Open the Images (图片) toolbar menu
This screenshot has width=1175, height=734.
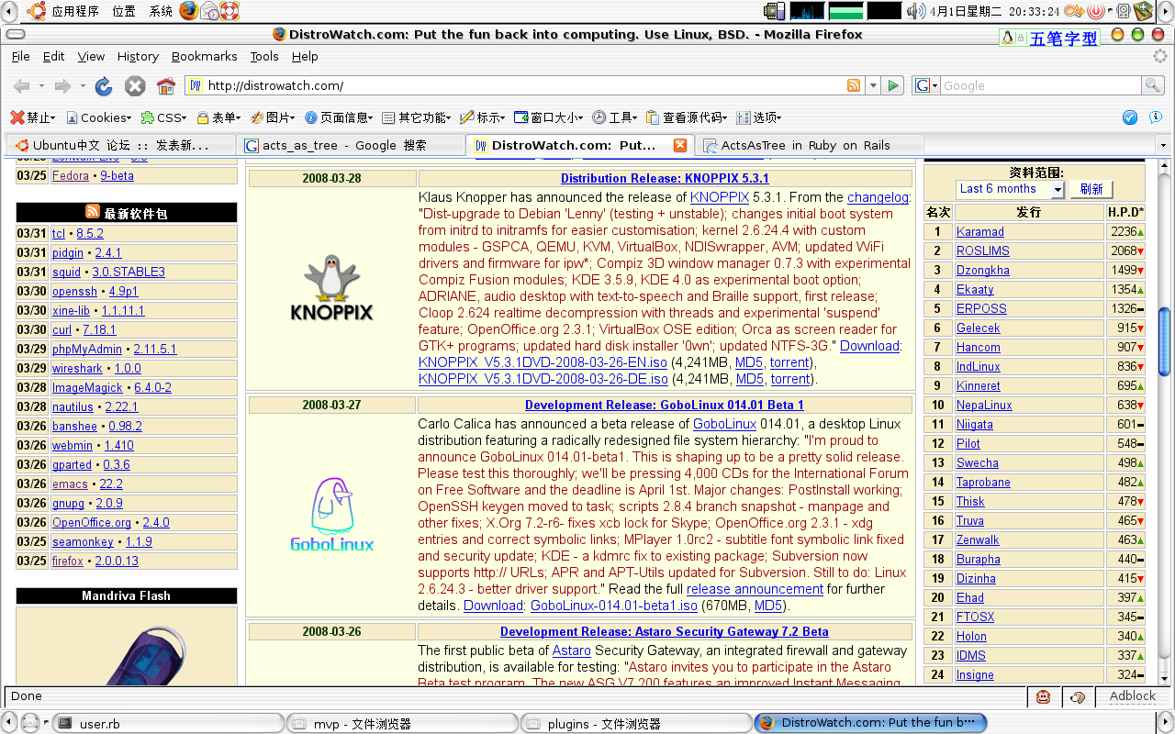coord(274,117)
